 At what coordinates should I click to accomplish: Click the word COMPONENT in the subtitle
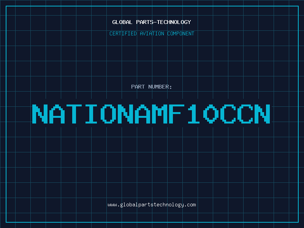coord(180,33)
